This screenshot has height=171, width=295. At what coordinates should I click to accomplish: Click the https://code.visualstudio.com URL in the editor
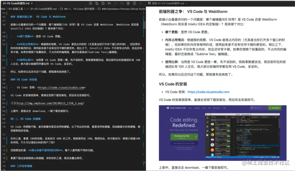coord(61,88)
